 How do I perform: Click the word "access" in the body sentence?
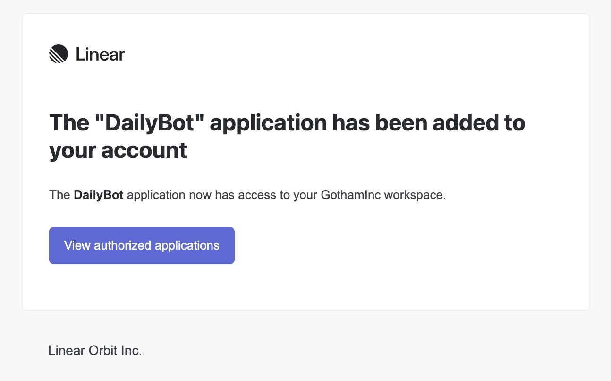click(x=257, y=195)
